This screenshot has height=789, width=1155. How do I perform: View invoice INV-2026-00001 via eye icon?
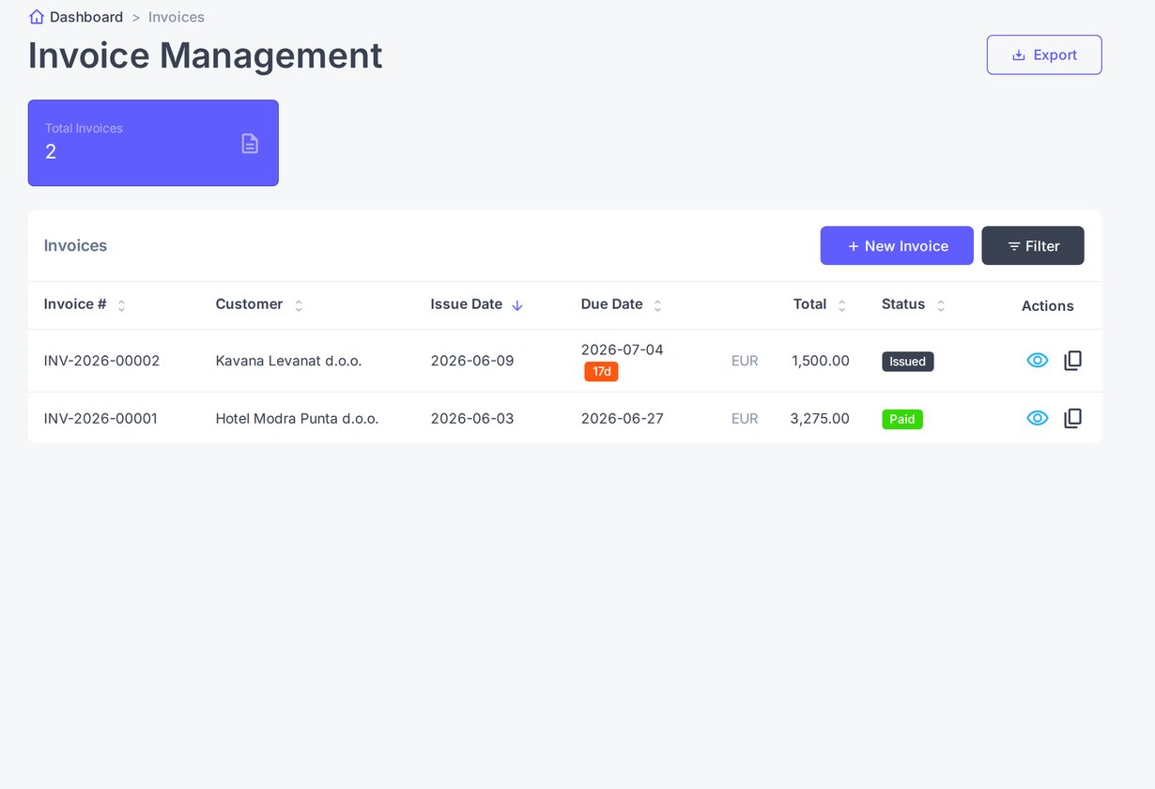(1037, 418)
